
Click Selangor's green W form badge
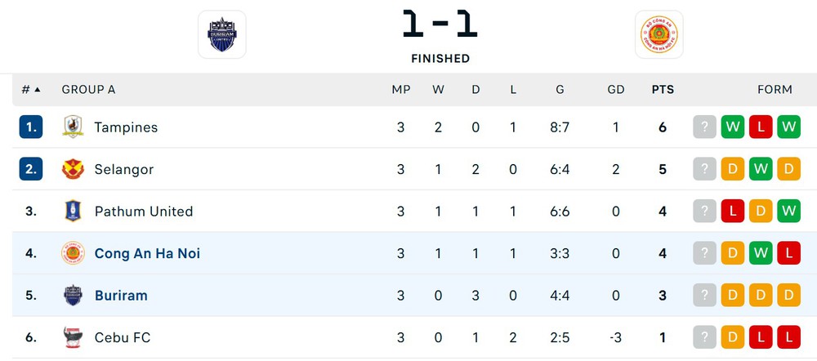tap(761, 169)
